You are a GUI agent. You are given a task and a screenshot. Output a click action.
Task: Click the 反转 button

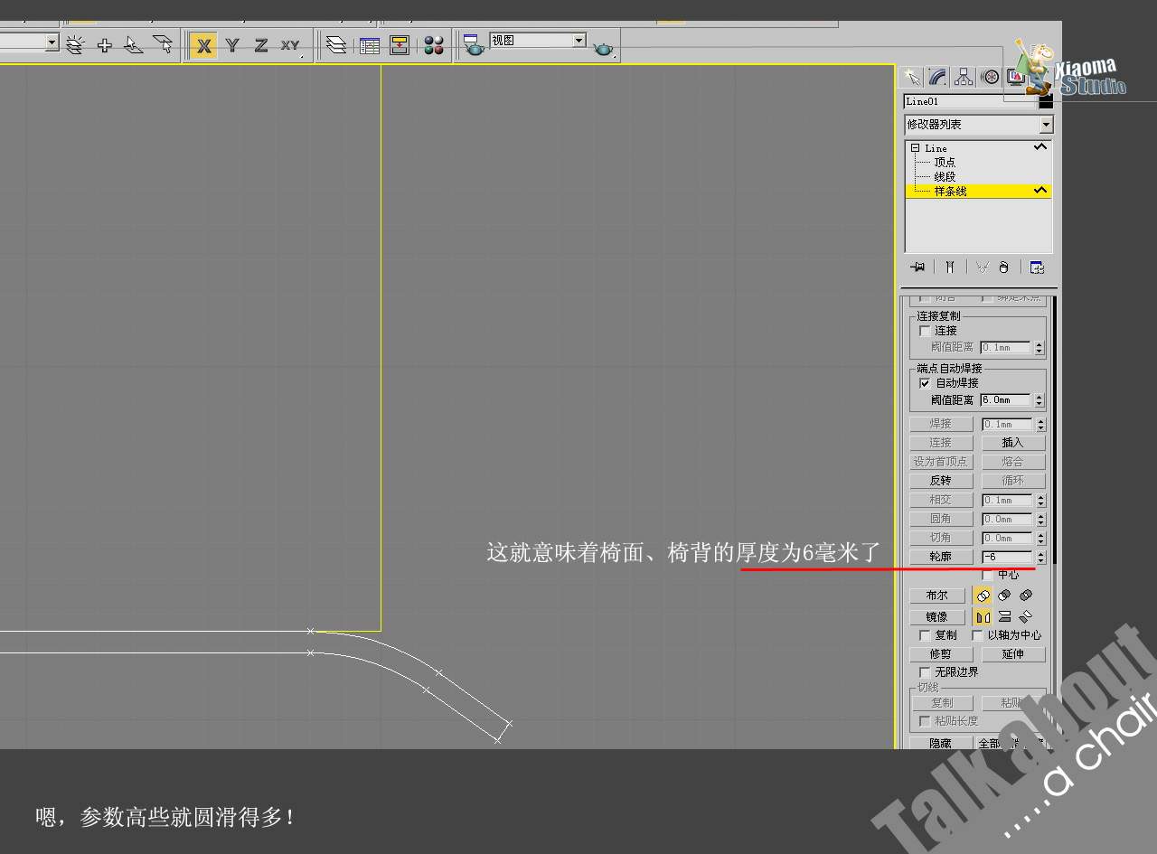pyautogui.click(x=940, y=481)
